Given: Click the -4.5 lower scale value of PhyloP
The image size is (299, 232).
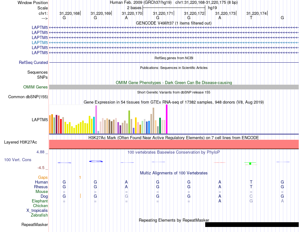Looking at the screenshot, I should click(x=41, y=168).
